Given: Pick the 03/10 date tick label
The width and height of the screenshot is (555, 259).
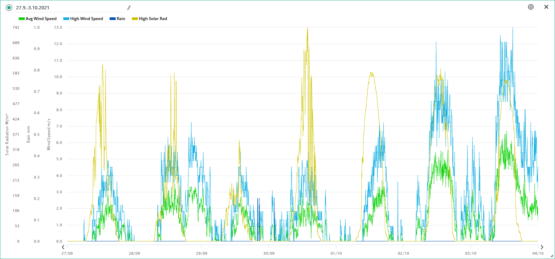Looking at the screenshot, I should (x=471, y=253).
